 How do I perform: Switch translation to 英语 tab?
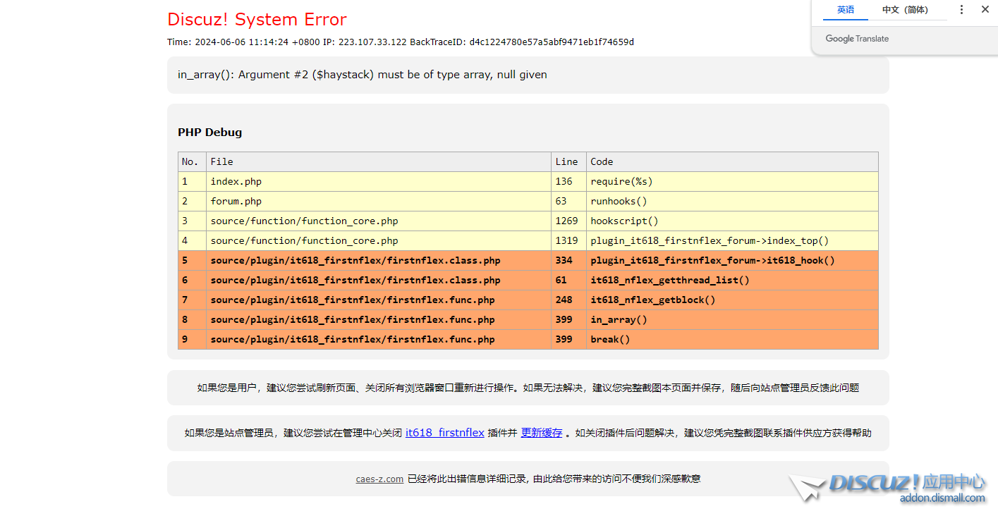tap(845, 10)
